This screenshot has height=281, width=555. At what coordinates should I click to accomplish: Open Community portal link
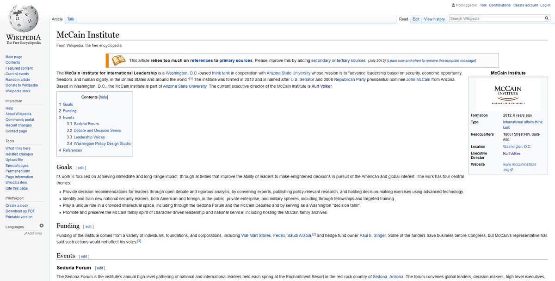tap(20, 120)
